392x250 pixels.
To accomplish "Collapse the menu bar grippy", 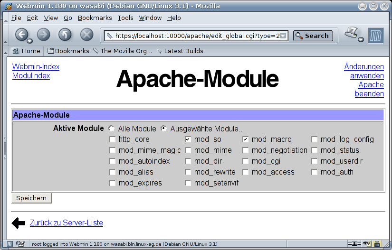I will 6,18.
